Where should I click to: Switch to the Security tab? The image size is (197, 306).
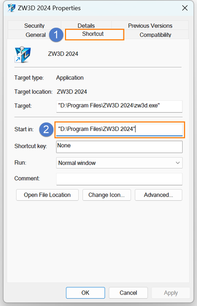coord(34,26)
